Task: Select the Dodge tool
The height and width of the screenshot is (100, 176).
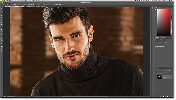Action: click(1, 31)
